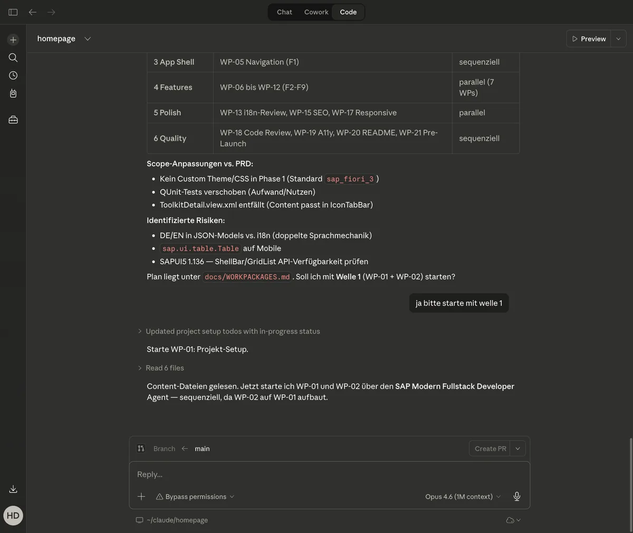
Task: Expand Updated project setup todos entry
Action: (x=232, y=331)
